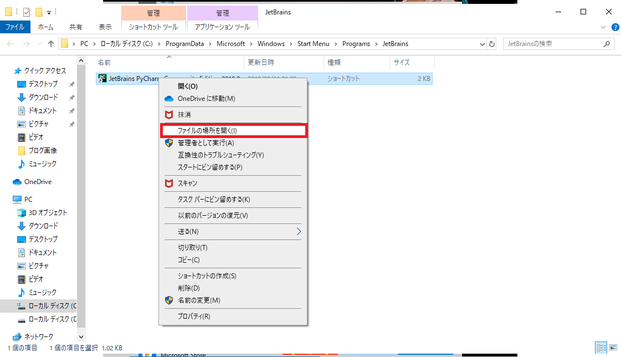
Task: Navigate to the parent folder with the up-arrow icon
Action: [x=50, y=43]
